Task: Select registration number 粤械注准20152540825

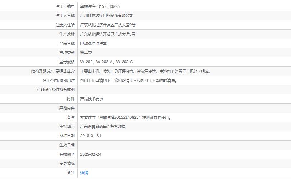Action: 100,6
